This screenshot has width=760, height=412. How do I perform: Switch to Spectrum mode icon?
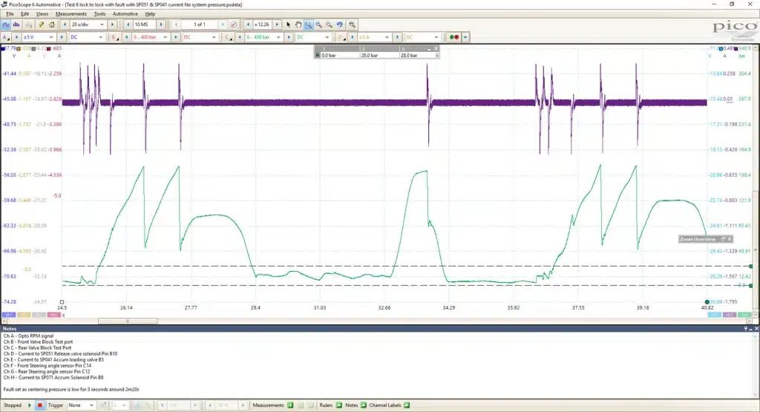coord(17,24)
